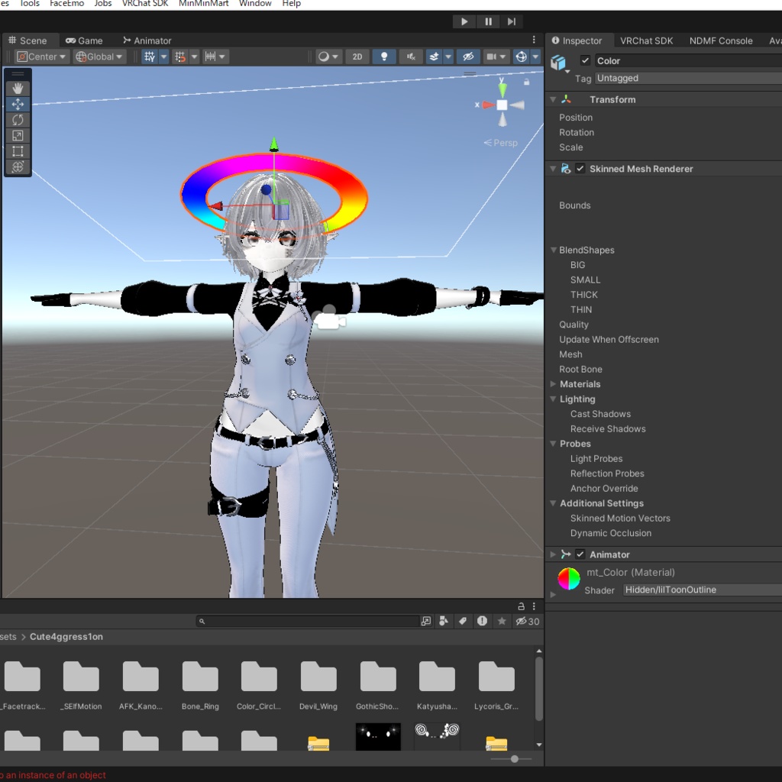Image resolution: width=782 pixels, height=782 pixels.
Task: Switch the Scene view to 2D mode
Action: coord(357,57)
